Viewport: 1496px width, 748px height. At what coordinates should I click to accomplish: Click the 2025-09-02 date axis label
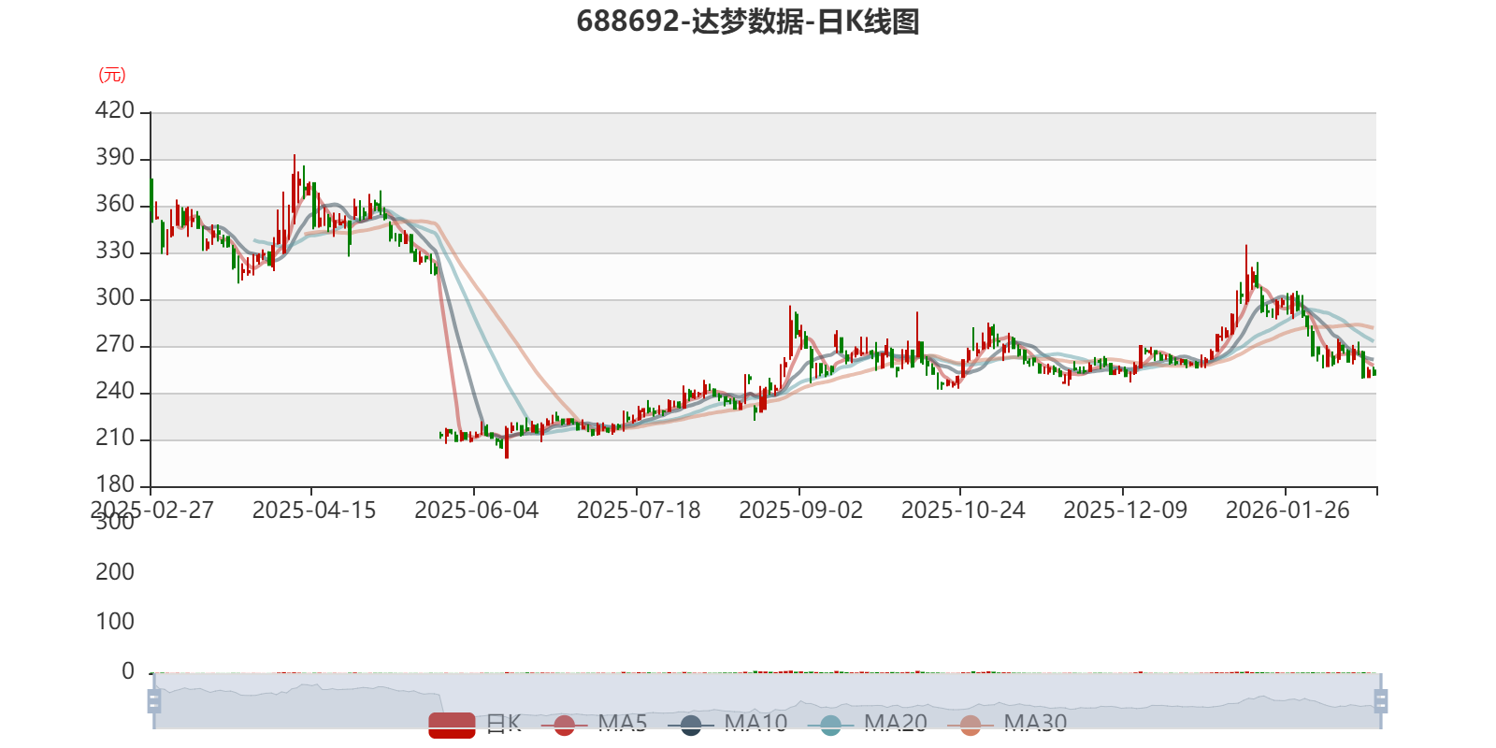pos(801,511)
